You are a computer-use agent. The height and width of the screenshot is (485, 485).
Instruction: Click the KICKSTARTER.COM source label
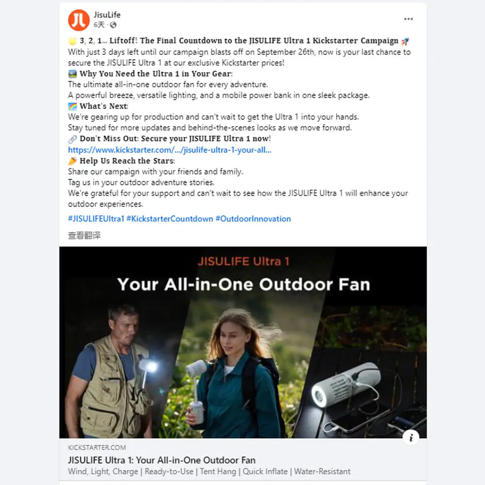(x=97, y=448)
